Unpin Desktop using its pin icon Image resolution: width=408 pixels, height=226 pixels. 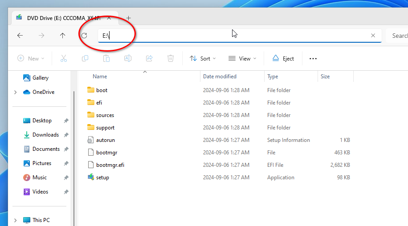[x=66, y=121]
